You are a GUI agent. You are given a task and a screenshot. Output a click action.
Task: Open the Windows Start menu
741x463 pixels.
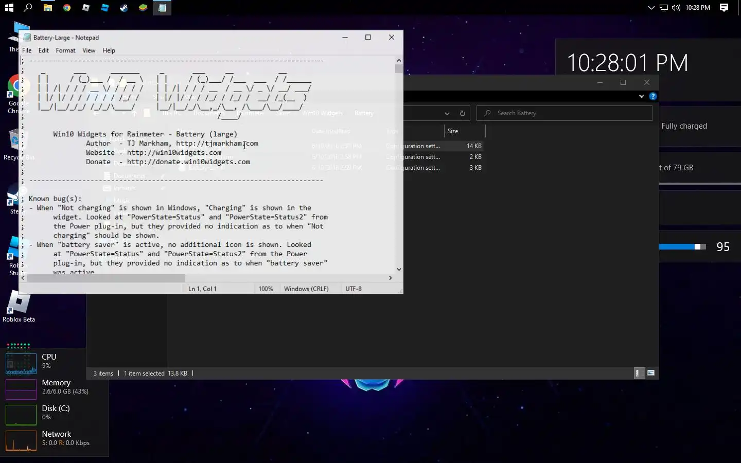point(9,8)
